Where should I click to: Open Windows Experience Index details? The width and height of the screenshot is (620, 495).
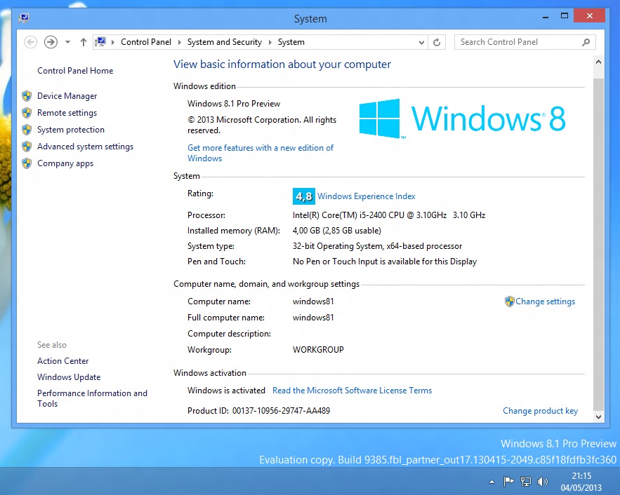(366, 196)
